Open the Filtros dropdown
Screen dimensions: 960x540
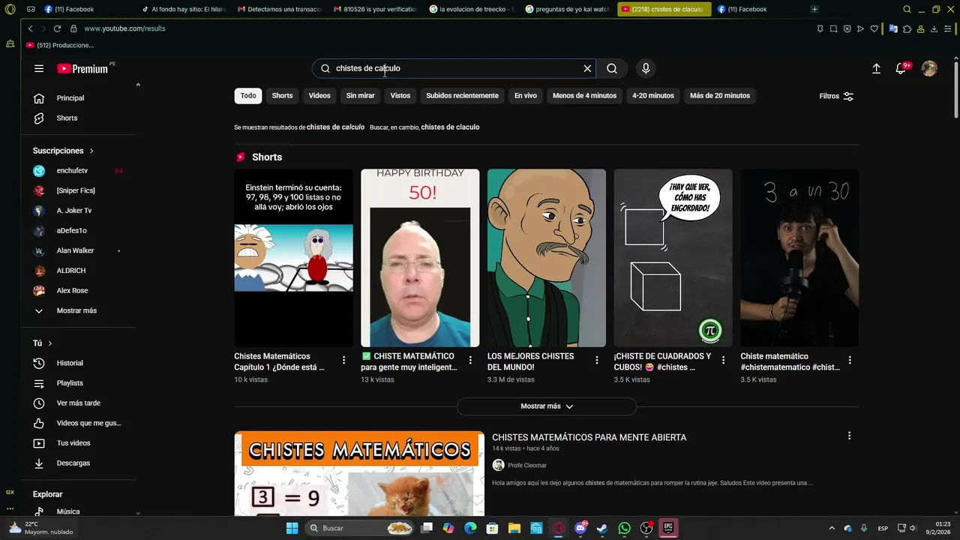pyautogui.click(x=836, y=96)
